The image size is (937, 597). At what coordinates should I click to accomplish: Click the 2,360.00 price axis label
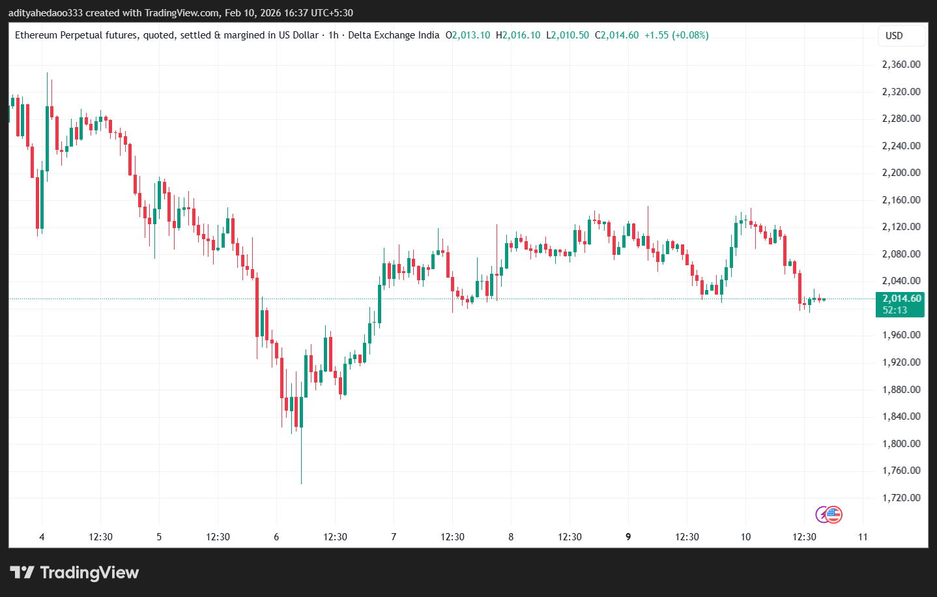[901, 65]
